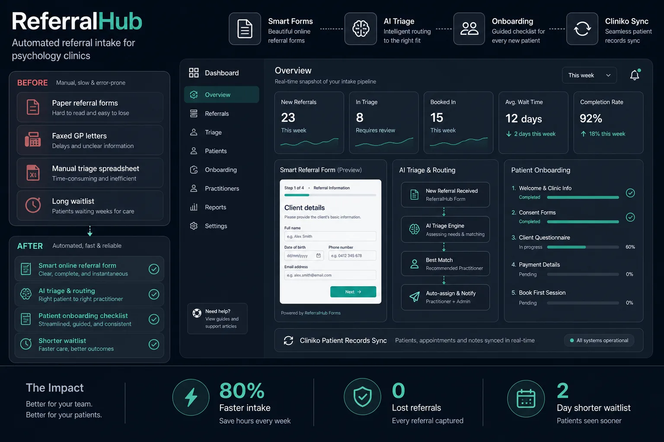Click the Onboarding people icon

469,29
